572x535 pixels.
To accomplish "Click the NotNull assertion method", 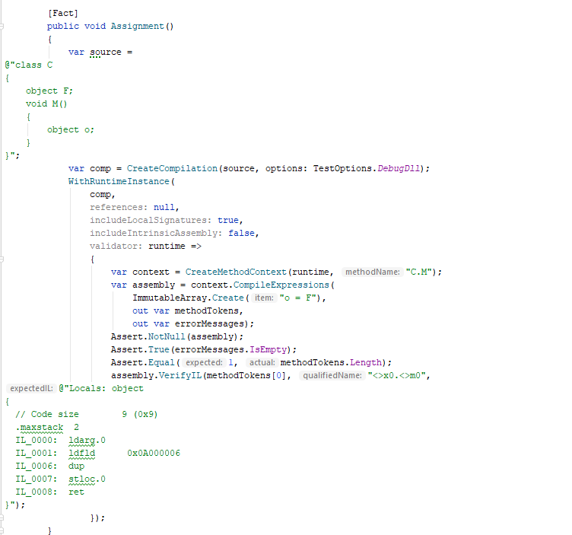I will coord(167,337).
